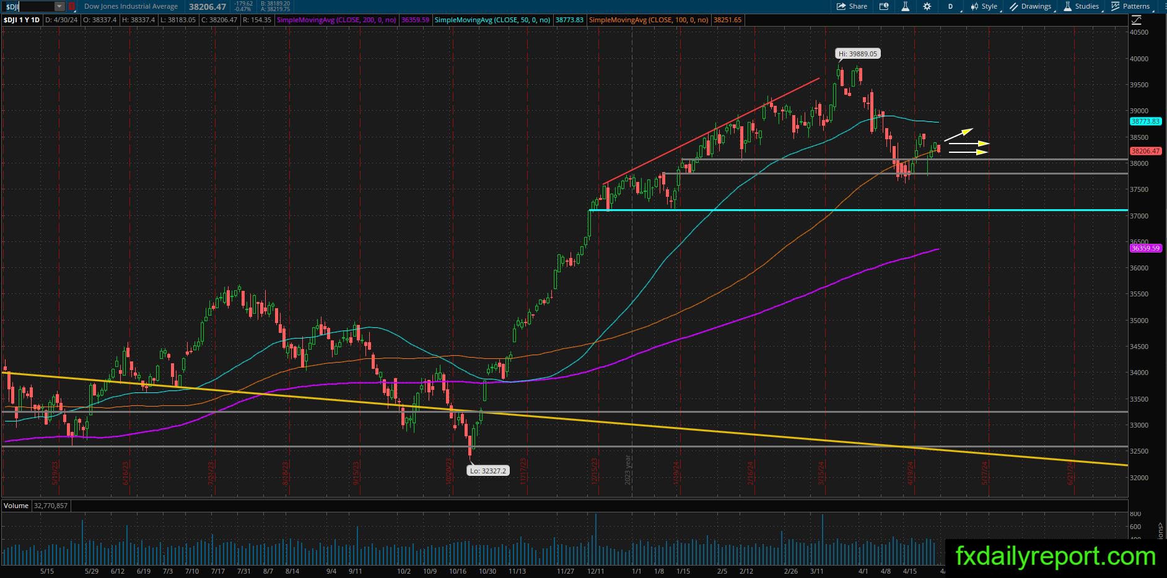Click the 38206.47 last price axis label
Viewport: 1167px width, 578px height.
pos(1145,151)
